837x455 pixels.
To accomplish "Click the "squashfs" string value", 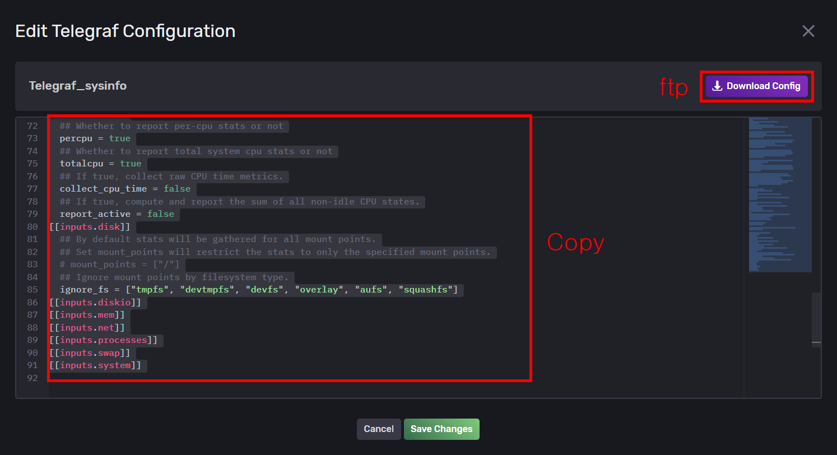I will click(425, 290).
